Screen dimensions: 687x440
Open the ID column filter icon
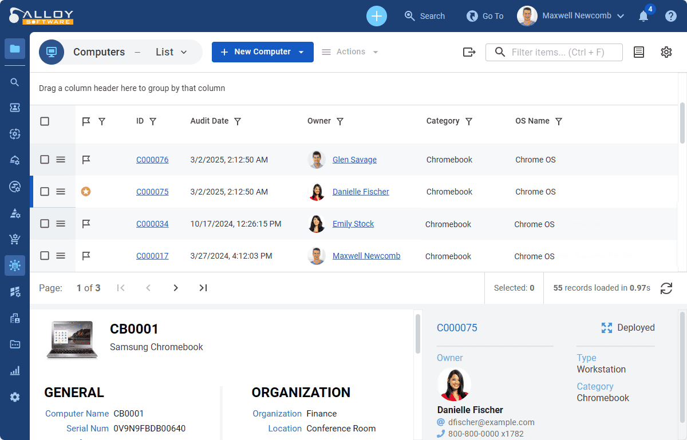click(153, 121)
